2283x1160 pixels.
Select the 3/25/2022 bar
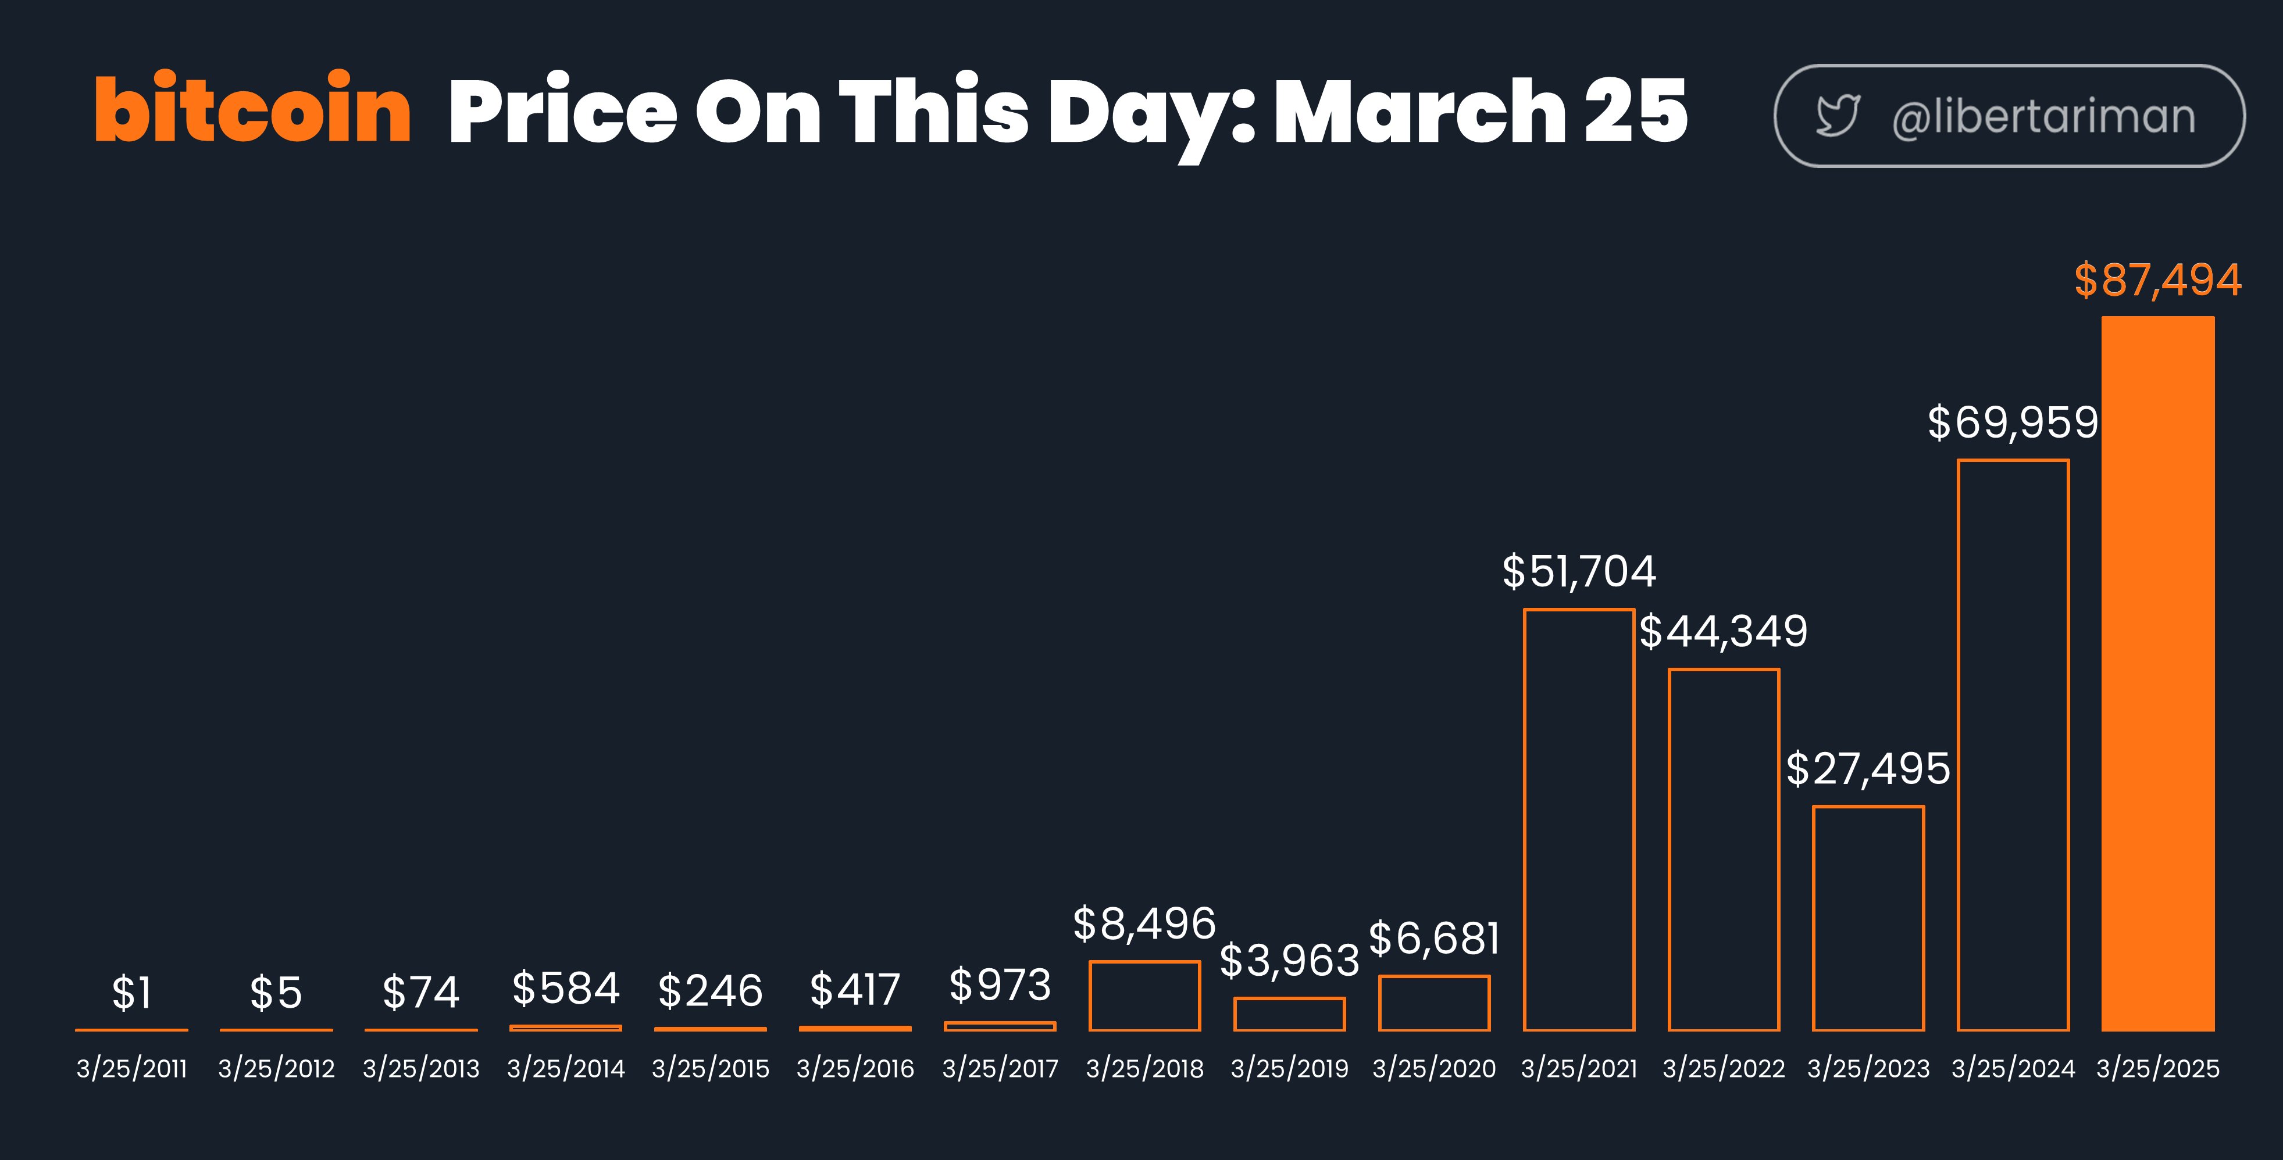tap(1724, 850)
